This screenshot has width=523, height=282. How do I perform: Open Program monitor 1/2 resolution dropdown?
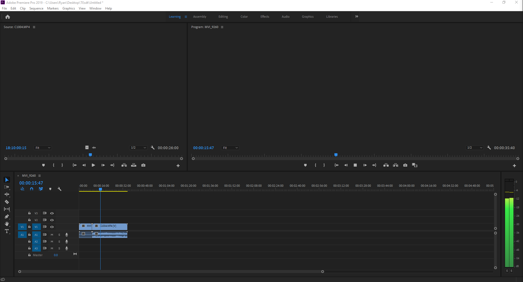pos(474,148)
